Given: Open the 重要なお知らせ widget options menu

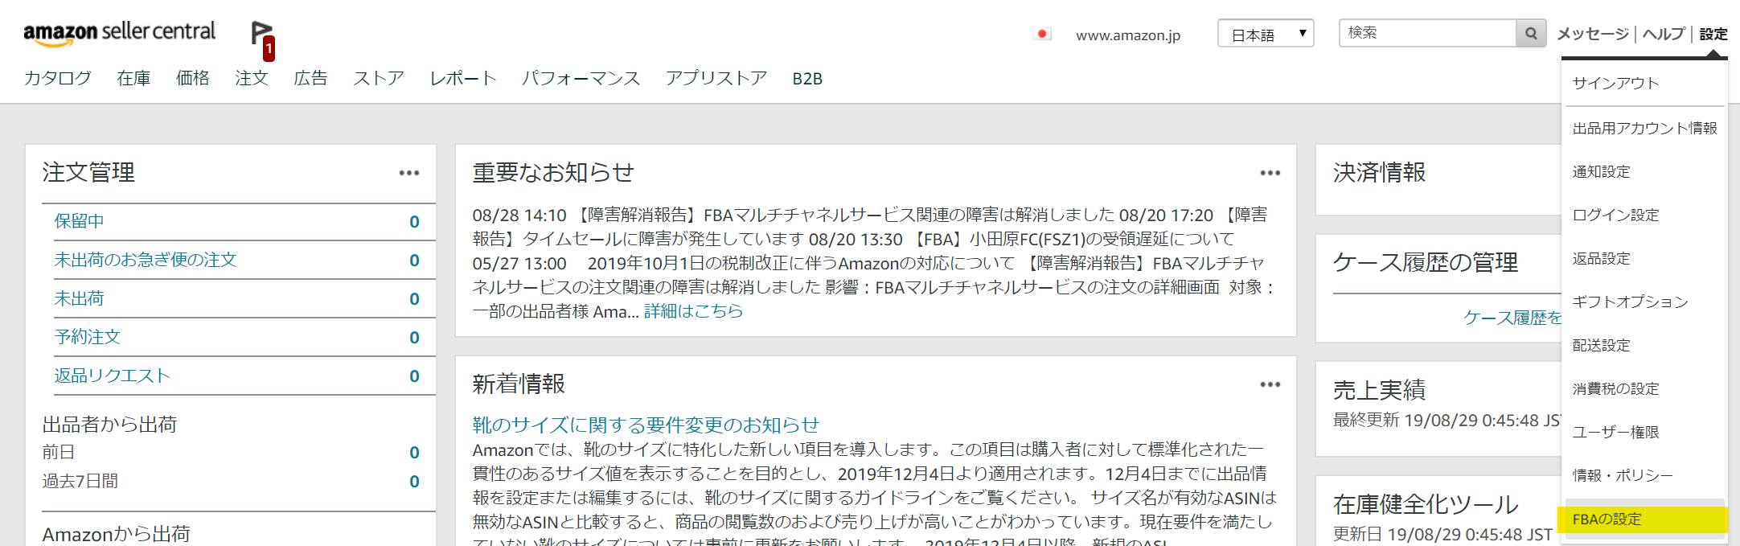Looking at the screenshot, I should pos(1270,173).
